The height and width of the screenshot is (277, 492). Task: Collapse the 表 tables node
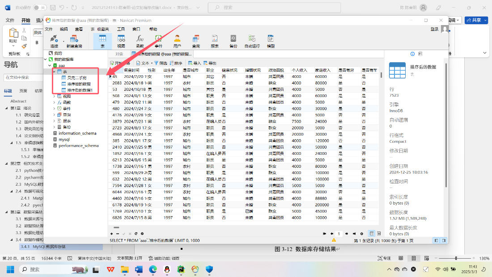tap(54, 72)
